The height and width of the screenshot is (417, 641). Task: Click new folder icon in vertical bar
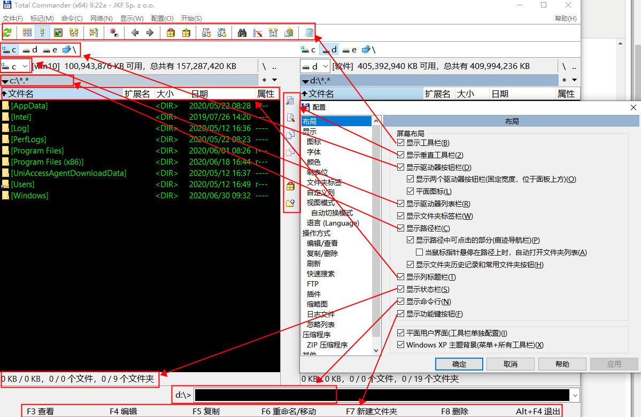click(x=290, y=203)
